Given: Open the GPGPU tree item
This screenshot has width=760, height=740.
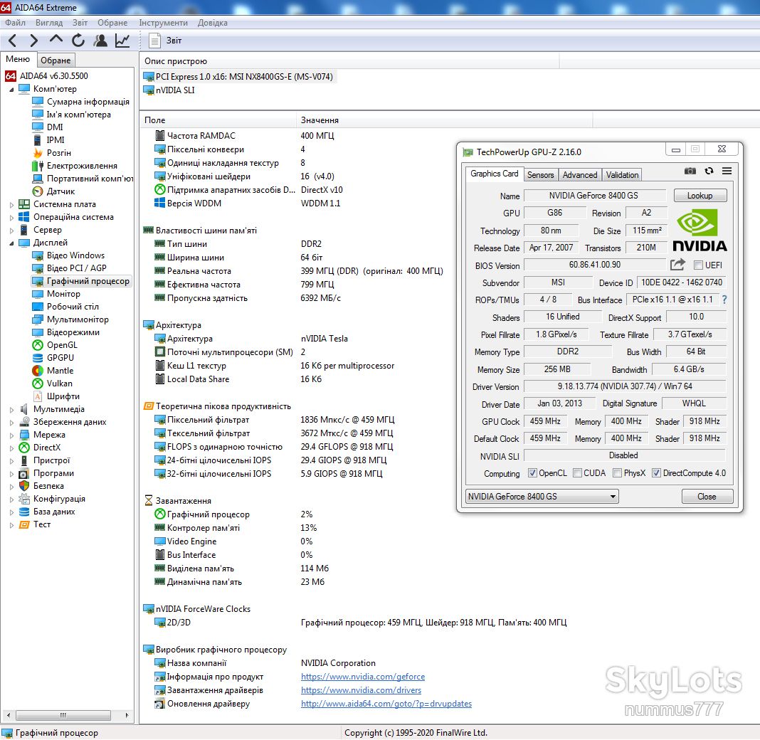Looking at the screenshot, I should [53, 358].
